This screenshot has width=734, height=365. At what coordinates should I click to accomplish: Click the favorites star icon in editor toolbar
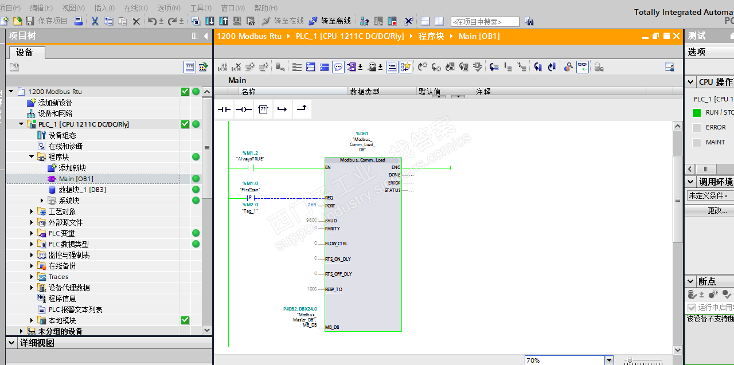406,67
